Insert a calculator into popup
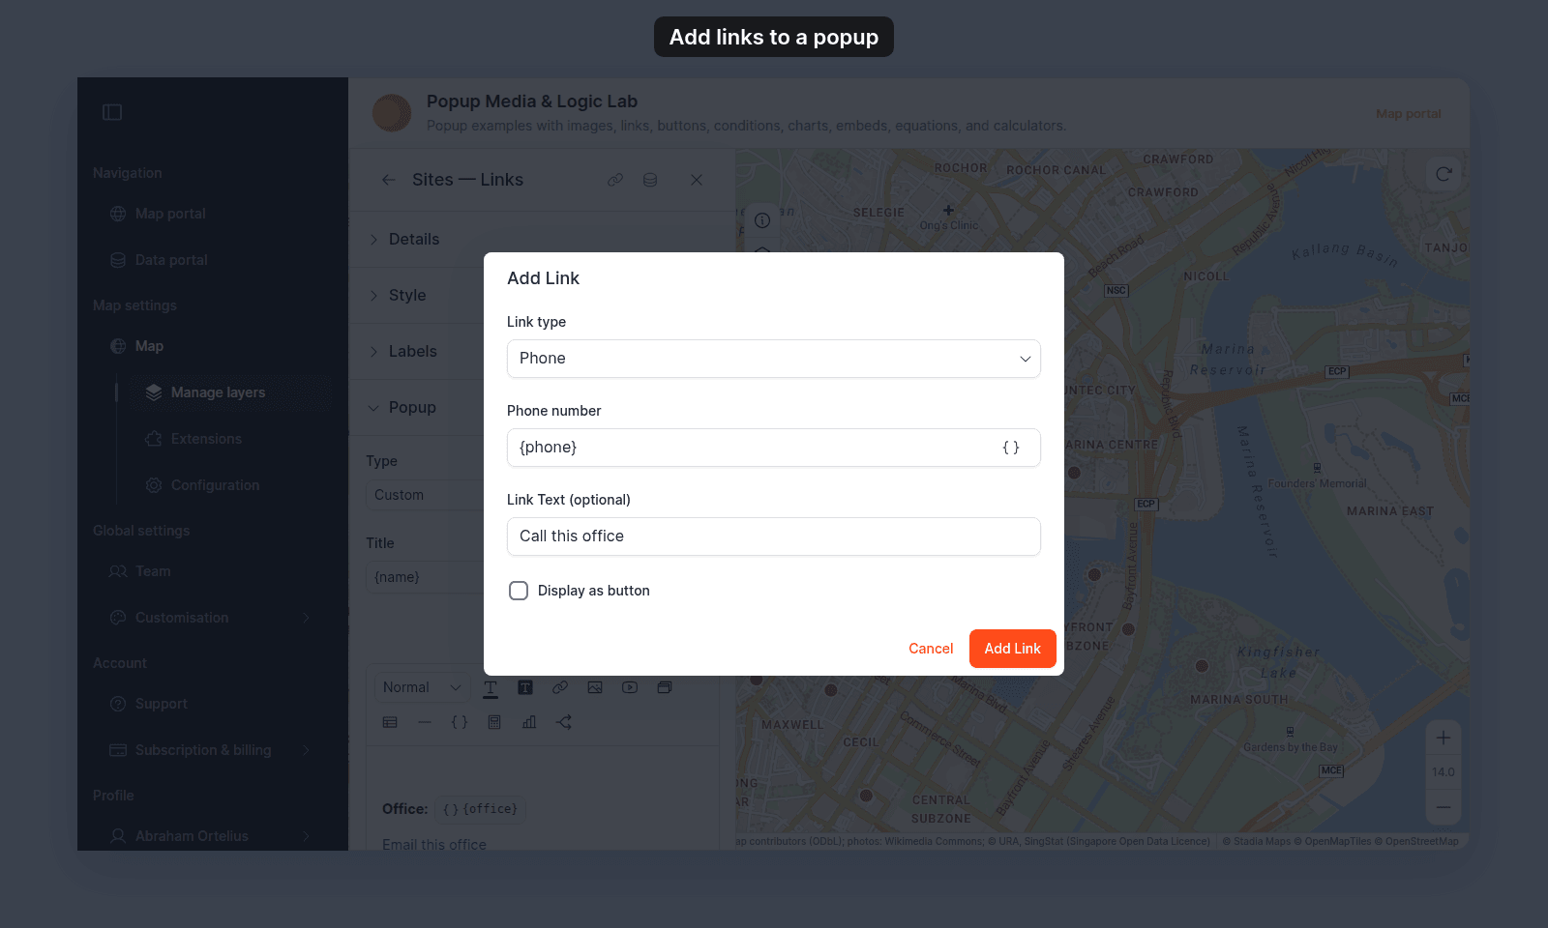This screenshot has height=928, width=1548. pyautogui.click(x=494, y=722)
